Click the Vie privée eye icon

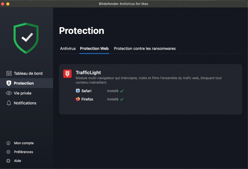click(9, 93)
